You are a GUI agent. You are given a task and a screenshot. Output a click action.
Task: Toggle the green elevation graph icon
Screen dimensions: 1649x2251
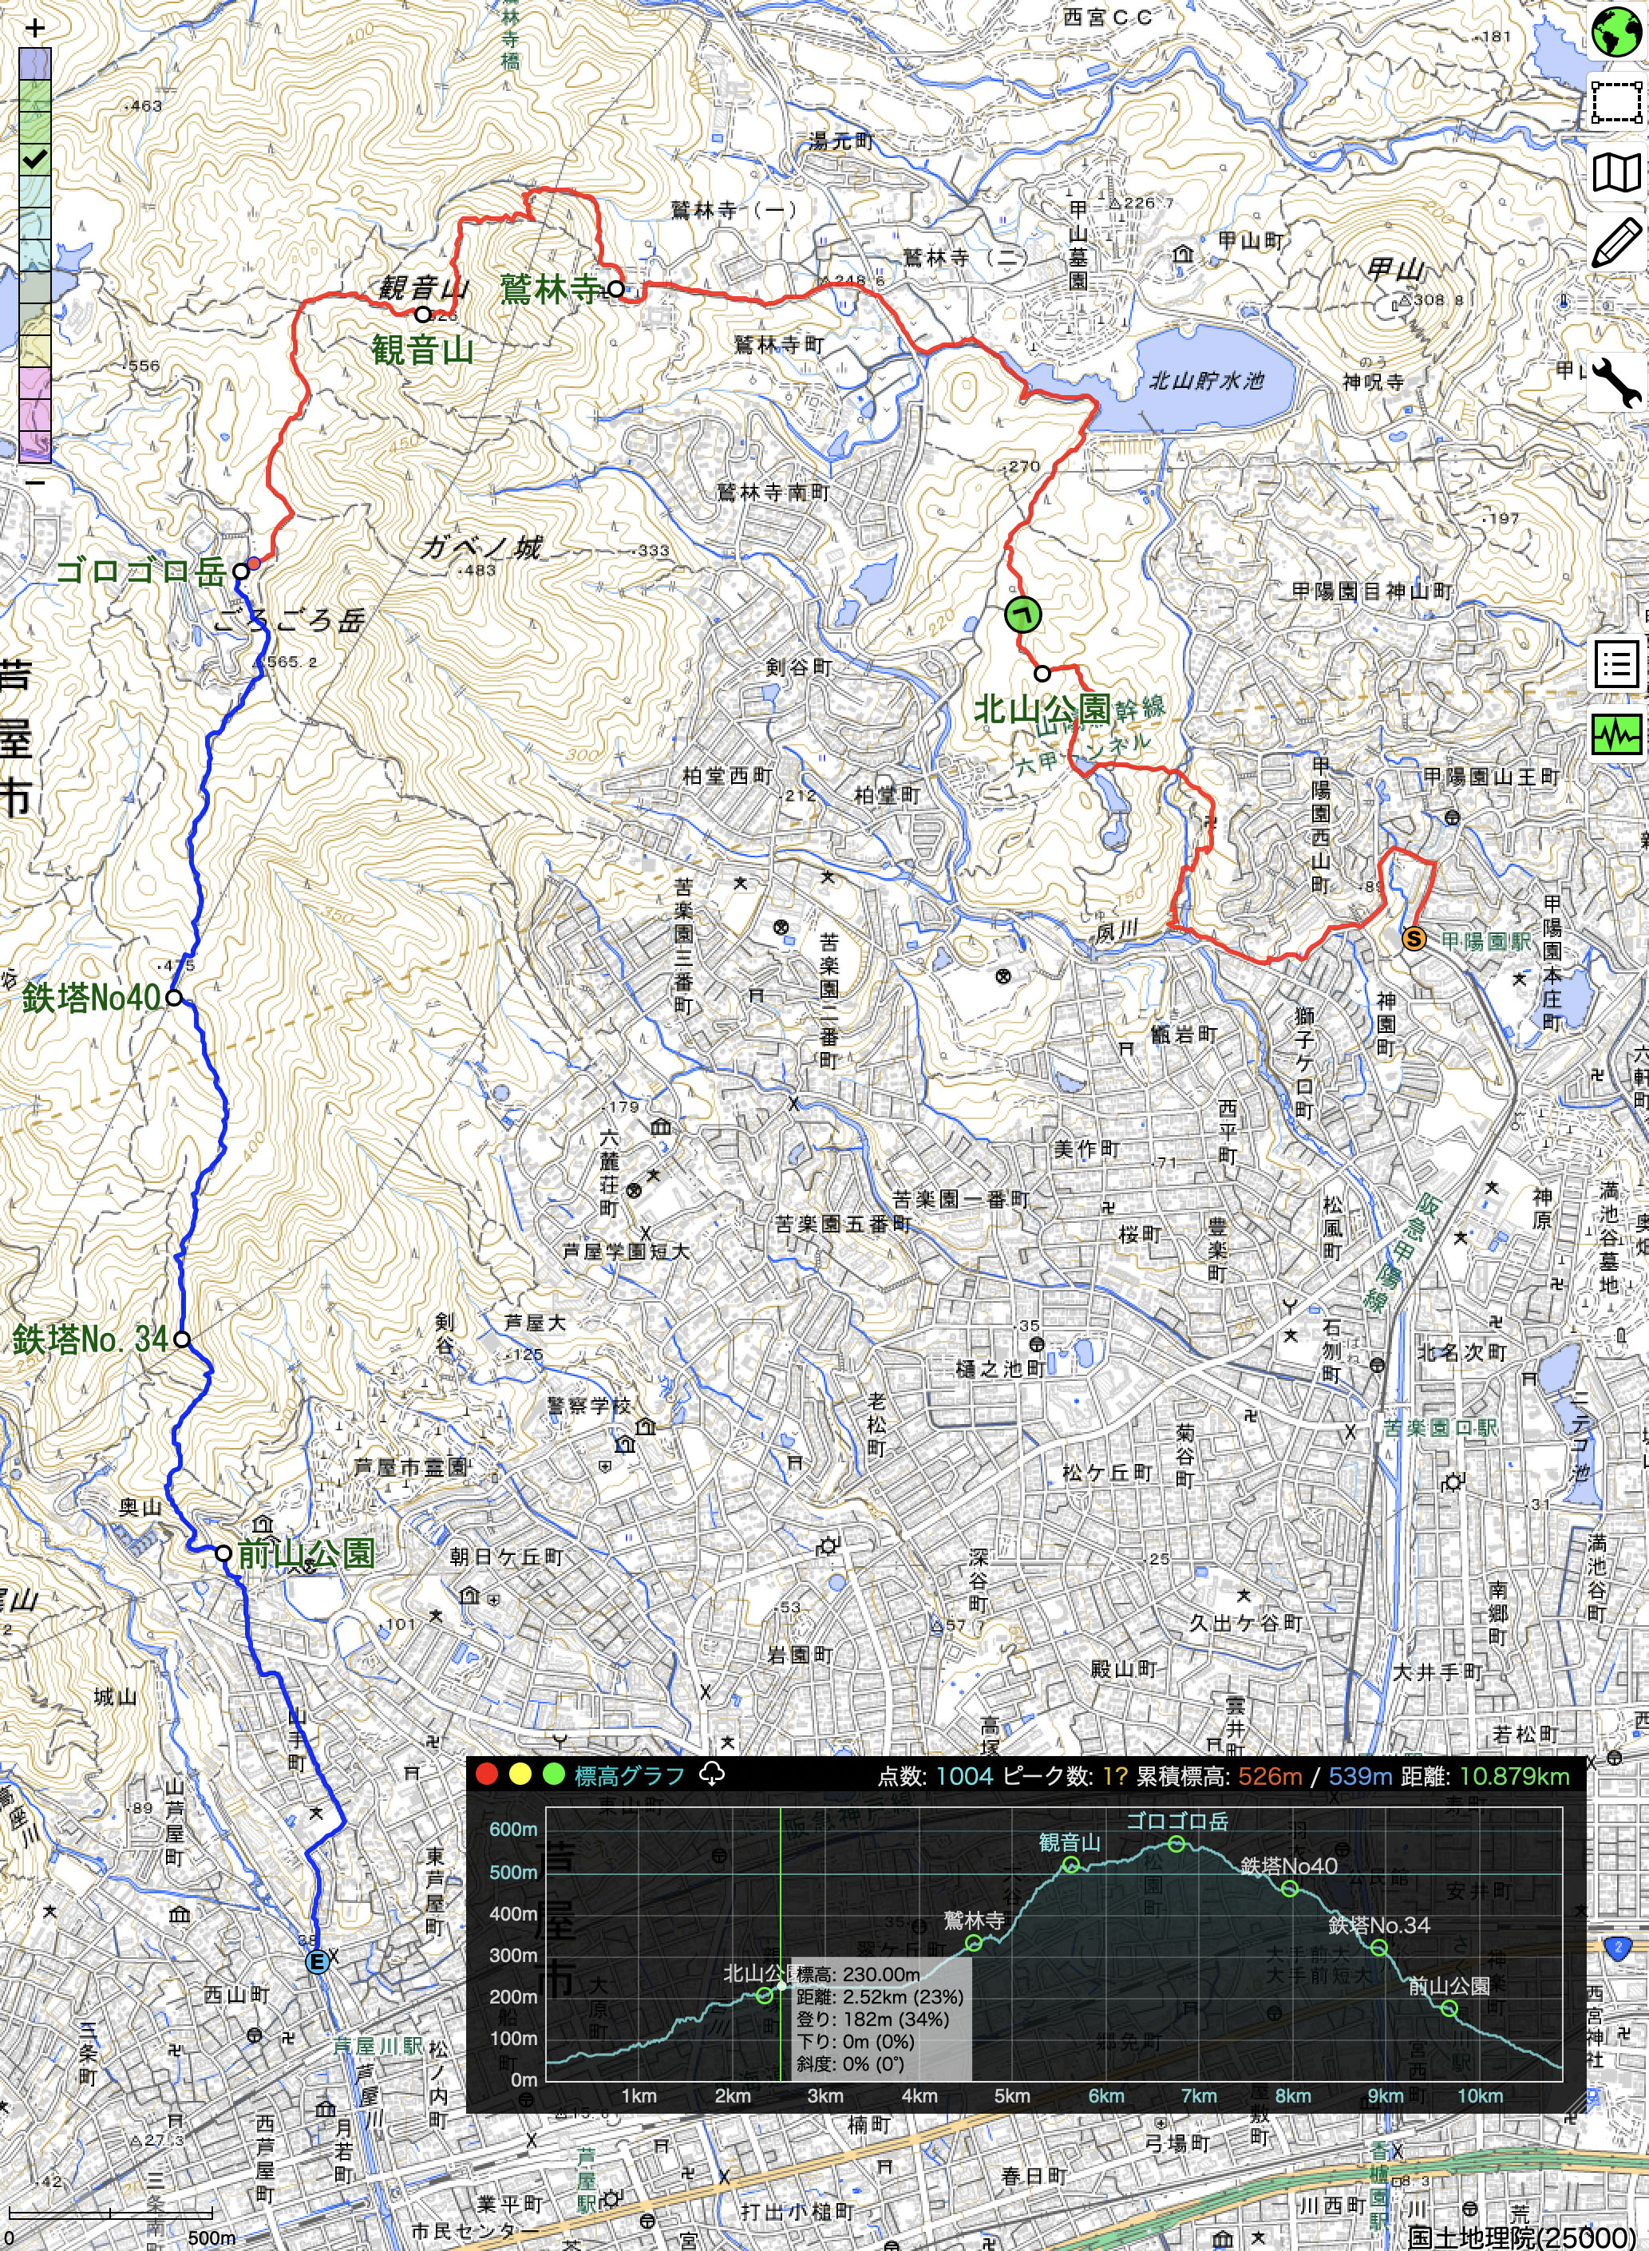click(1617, 734)
